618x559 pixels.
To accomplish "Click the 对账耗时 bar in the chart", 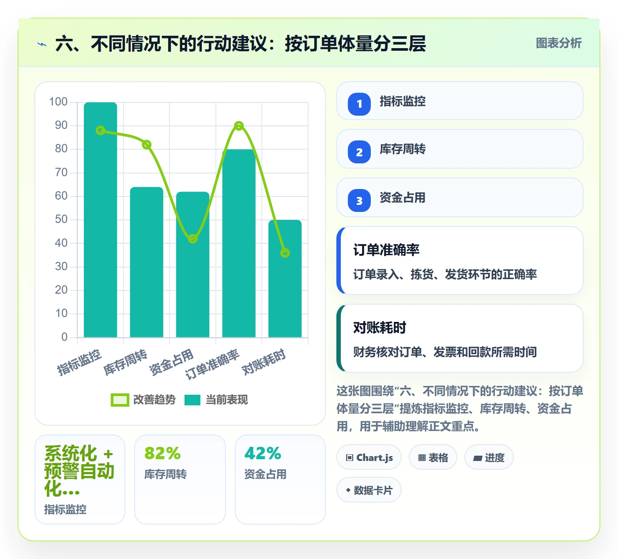I will pyautogui.click(x=285, y=279).
